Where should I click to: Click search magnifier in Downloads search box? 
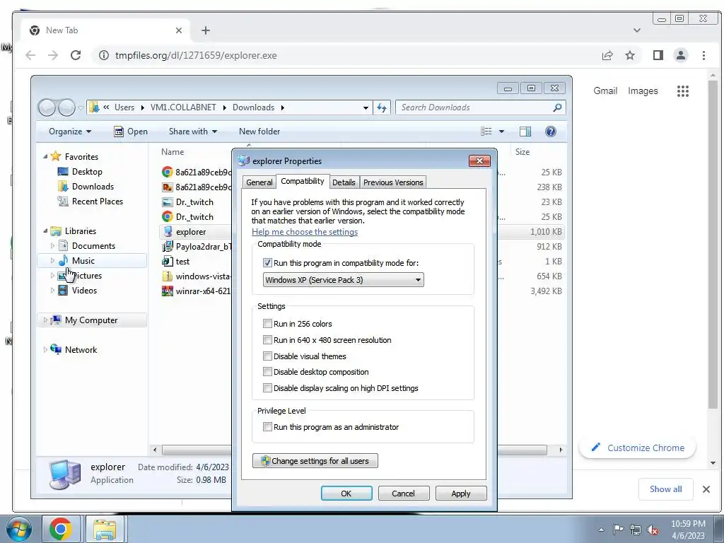[557, 107]
